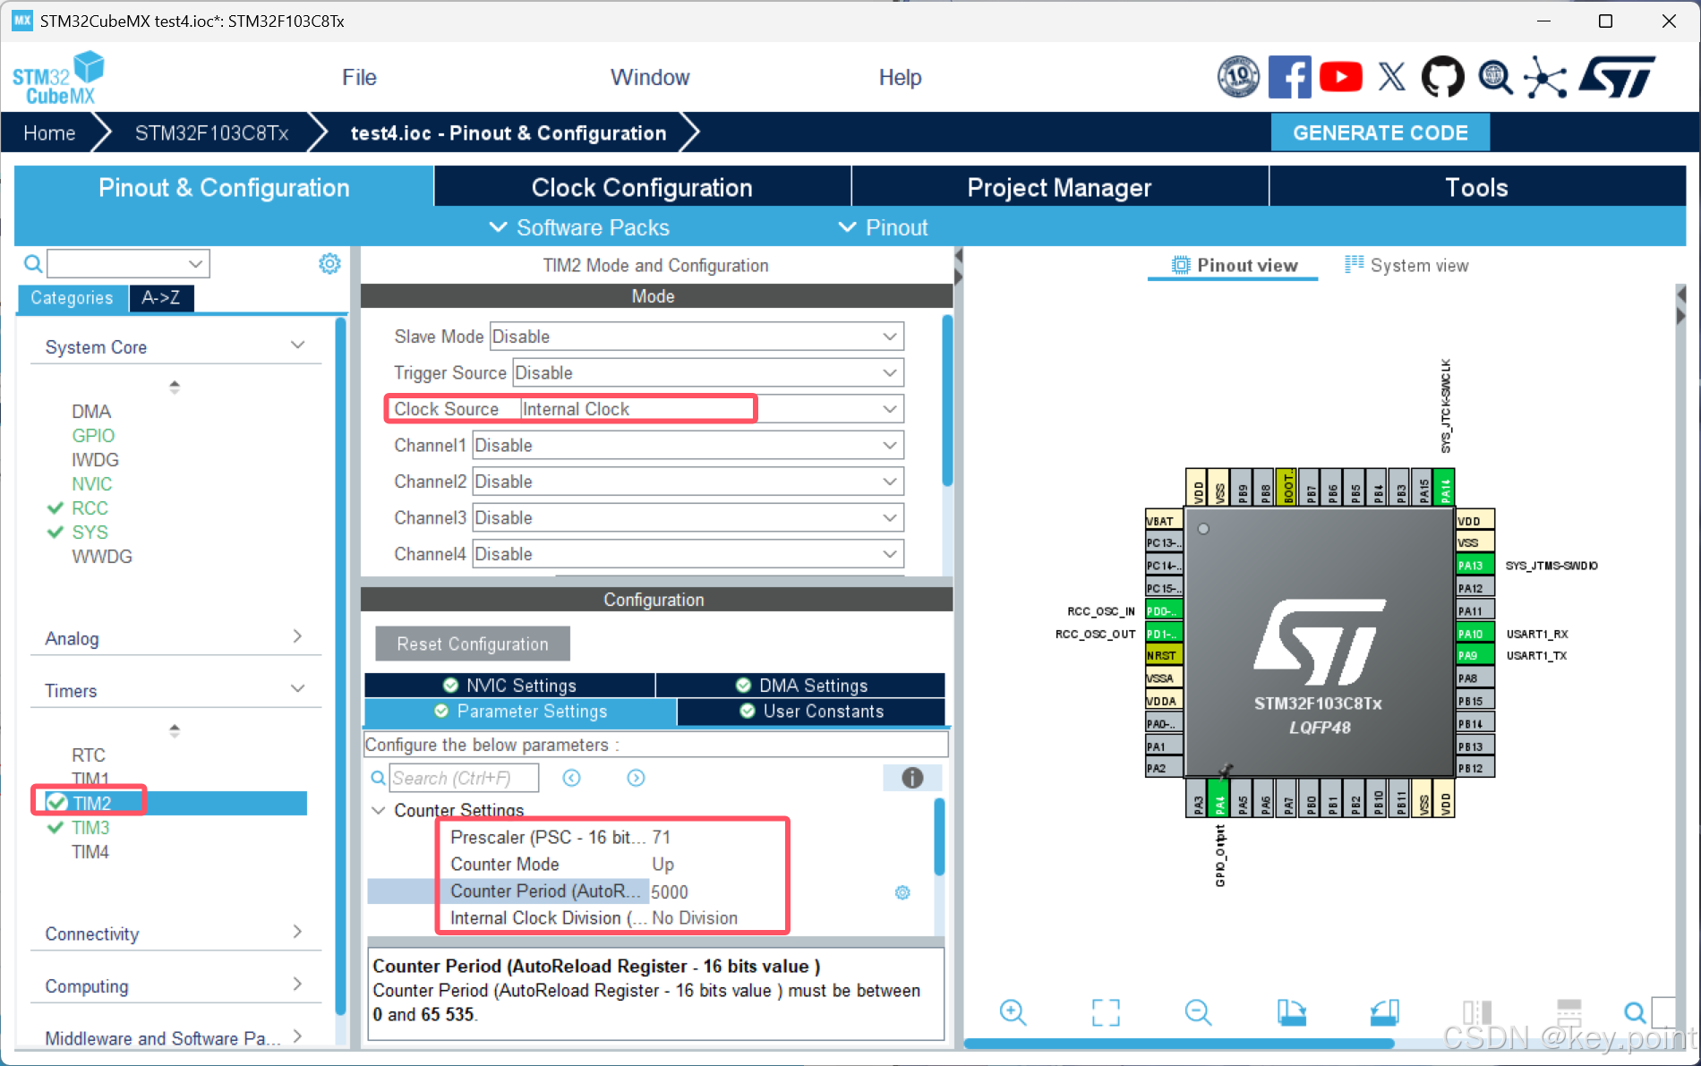Switch to the NVIC Settings tab

pos(509,685)
